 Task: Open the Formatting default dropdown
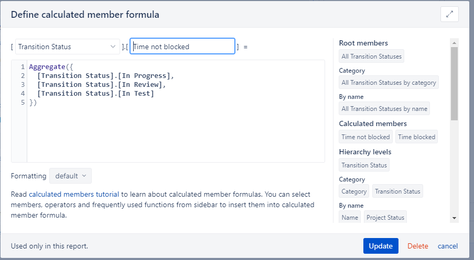pyautogui.click(x=70, y=176)
